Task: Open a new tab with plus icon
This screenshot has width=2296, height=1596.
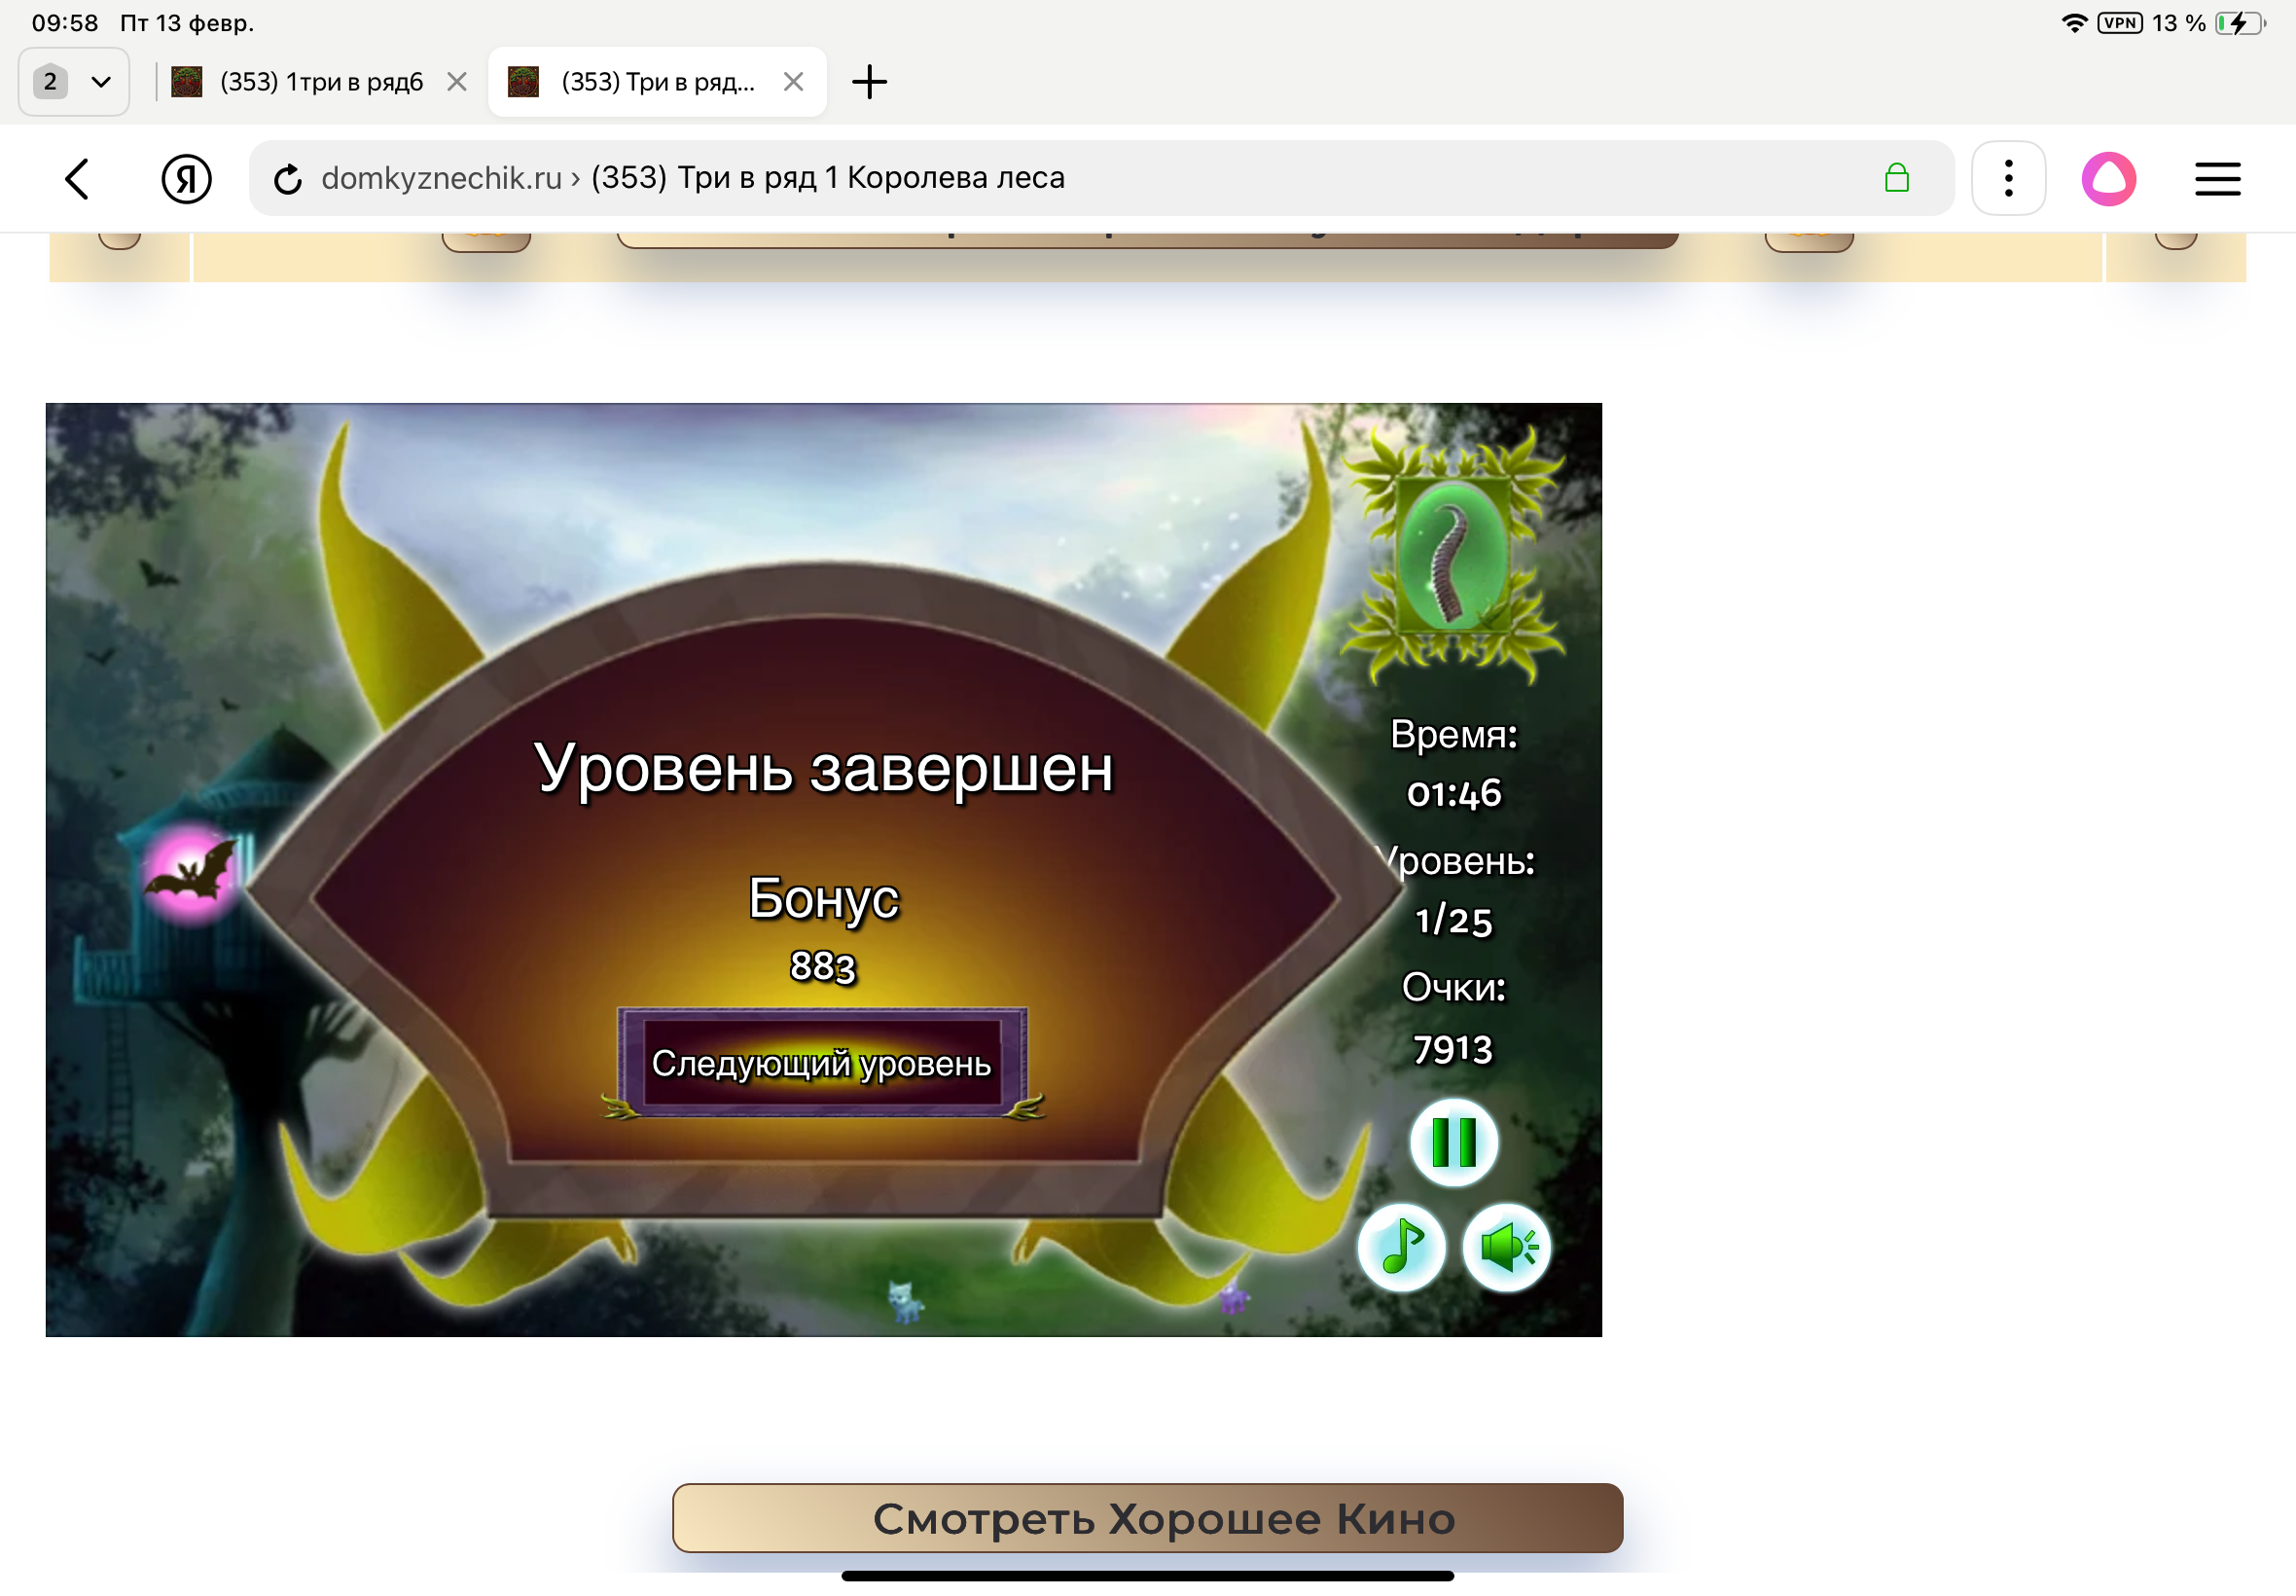Action: click(869, 82)
